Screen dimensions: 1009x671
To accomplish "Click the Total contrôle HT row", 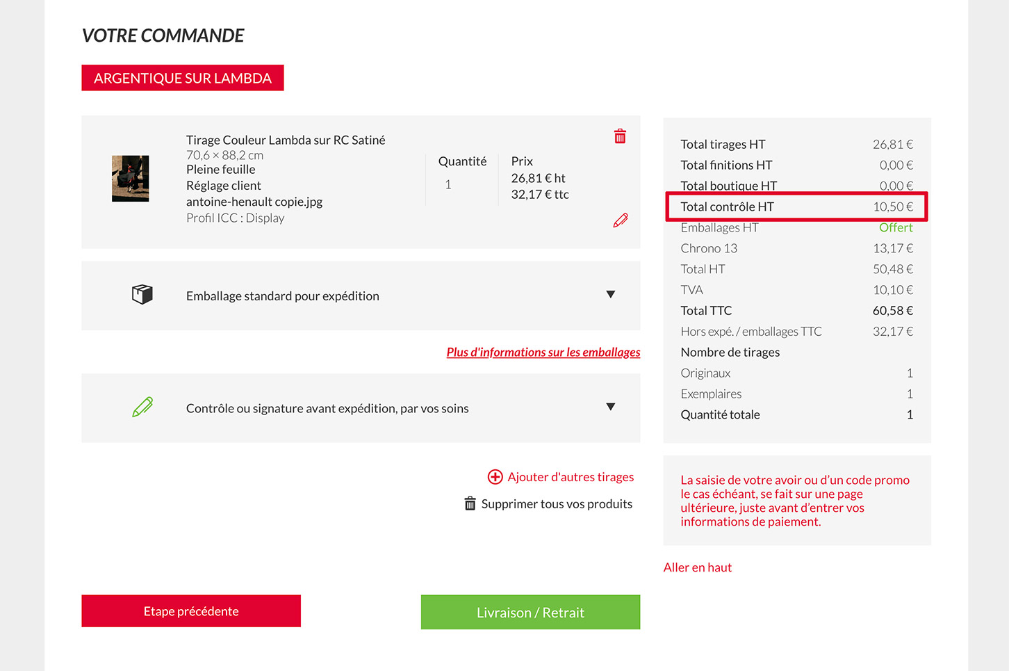I will click(x=796, y=207).
